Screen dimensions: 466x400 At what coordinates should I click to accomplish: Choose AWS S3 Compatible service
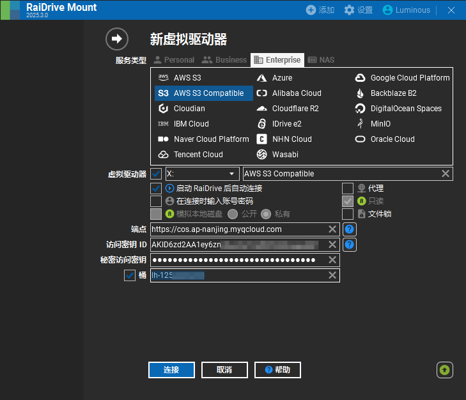[203, 93]
